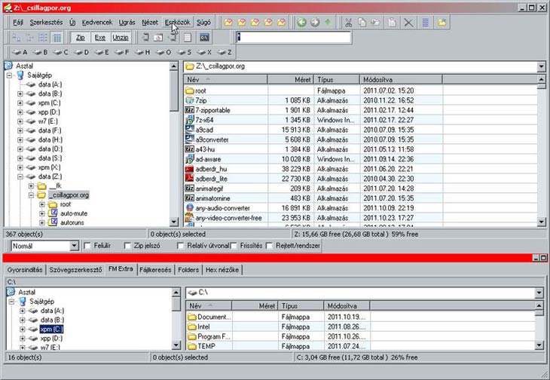Open drive O from drive bar

click(163, 52)
